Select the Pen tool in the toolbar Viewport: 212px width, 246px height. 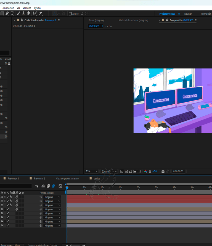coord(7,14)
